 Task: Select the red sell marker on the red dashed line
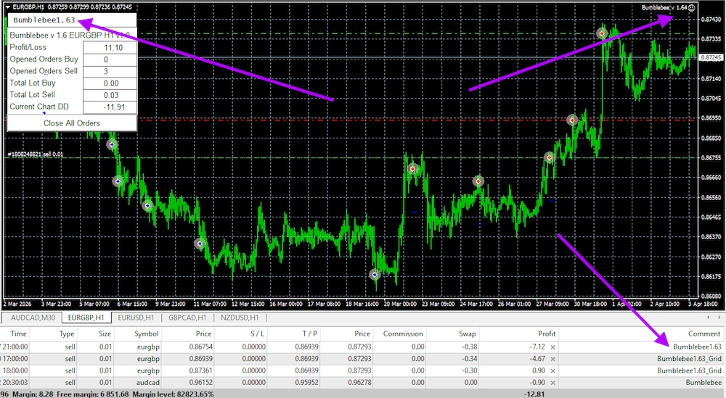[572, 120]
